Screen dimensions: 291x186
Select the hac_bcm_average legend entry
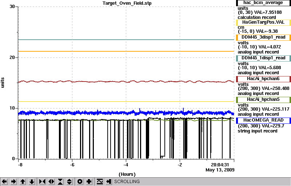tap(263, 3)
